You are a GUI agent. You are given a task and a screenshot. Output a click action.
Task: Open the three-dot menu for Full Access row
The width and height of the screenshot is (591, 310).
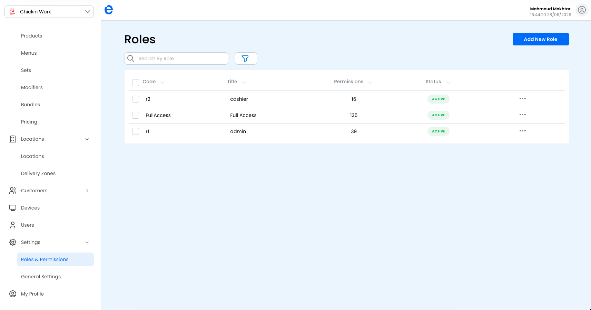click(x=523, y=115)
